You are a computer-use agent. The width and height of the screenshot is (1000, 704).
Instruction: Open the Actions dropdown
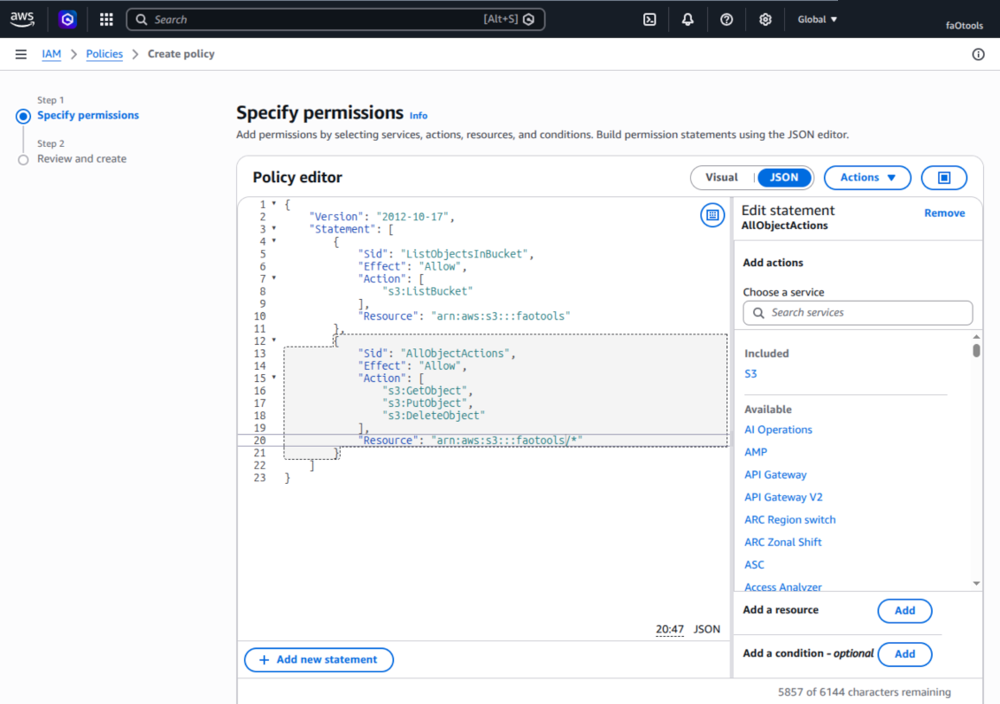coord(867,178)
